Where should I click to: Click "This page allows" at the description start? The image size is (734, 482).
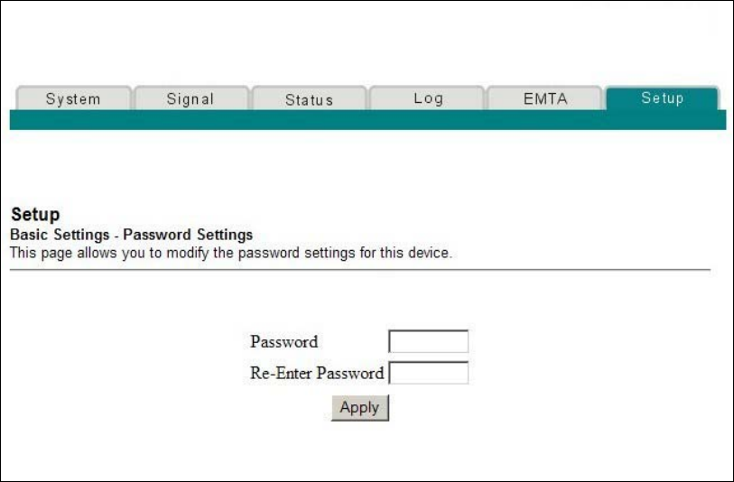52,253
